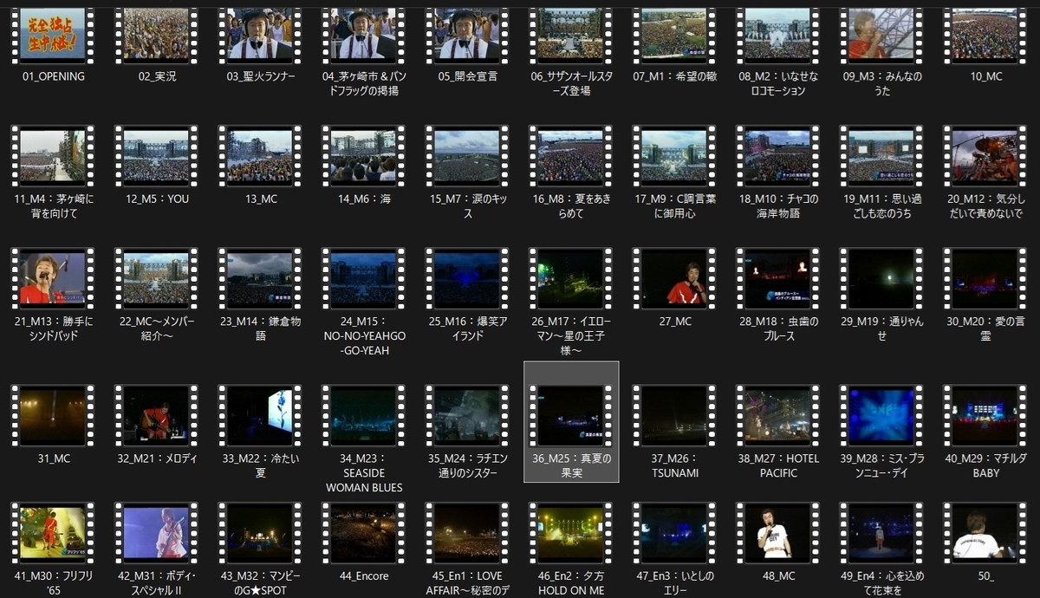The height and width of the screenshot is (598, 1040).
Task: Open the 14_M6：海 thumbnail
Action: 364,156
